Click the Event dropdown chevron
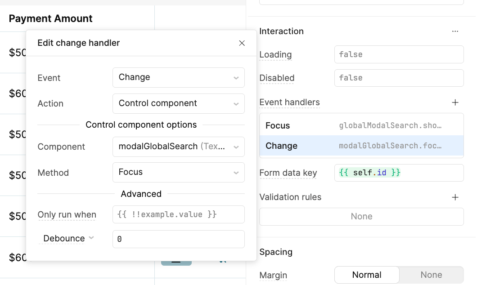The image size is (477, 285). click(236, 78)
